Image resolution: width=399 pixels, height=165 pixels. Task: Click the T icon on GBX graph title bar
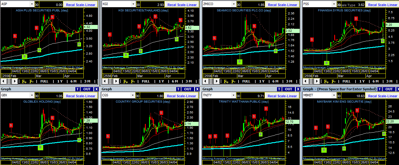pyautogui.click(x=77, y=89)
